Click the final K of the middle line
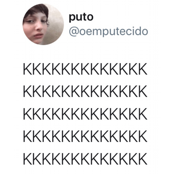 (x=143, y=114)
